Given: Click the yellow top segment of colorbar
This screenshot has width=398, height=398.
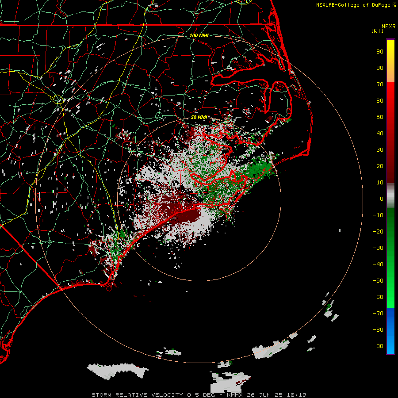Looking at the screenshot, I should click(390, 61).
